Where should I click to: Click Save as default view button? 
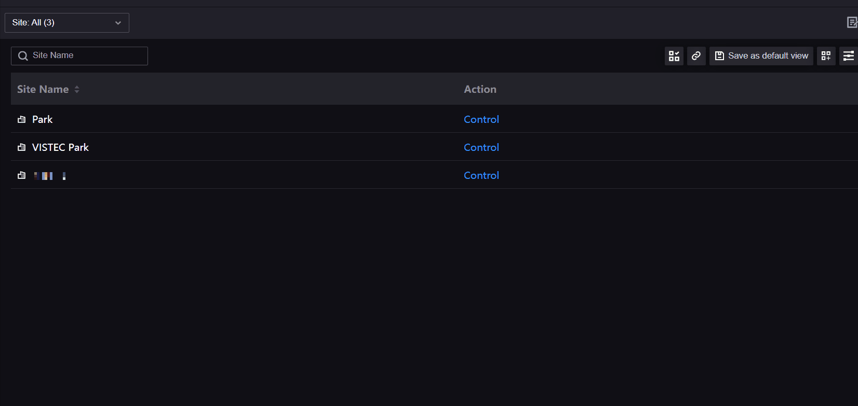pyautogui.click(x=761, y=56)
